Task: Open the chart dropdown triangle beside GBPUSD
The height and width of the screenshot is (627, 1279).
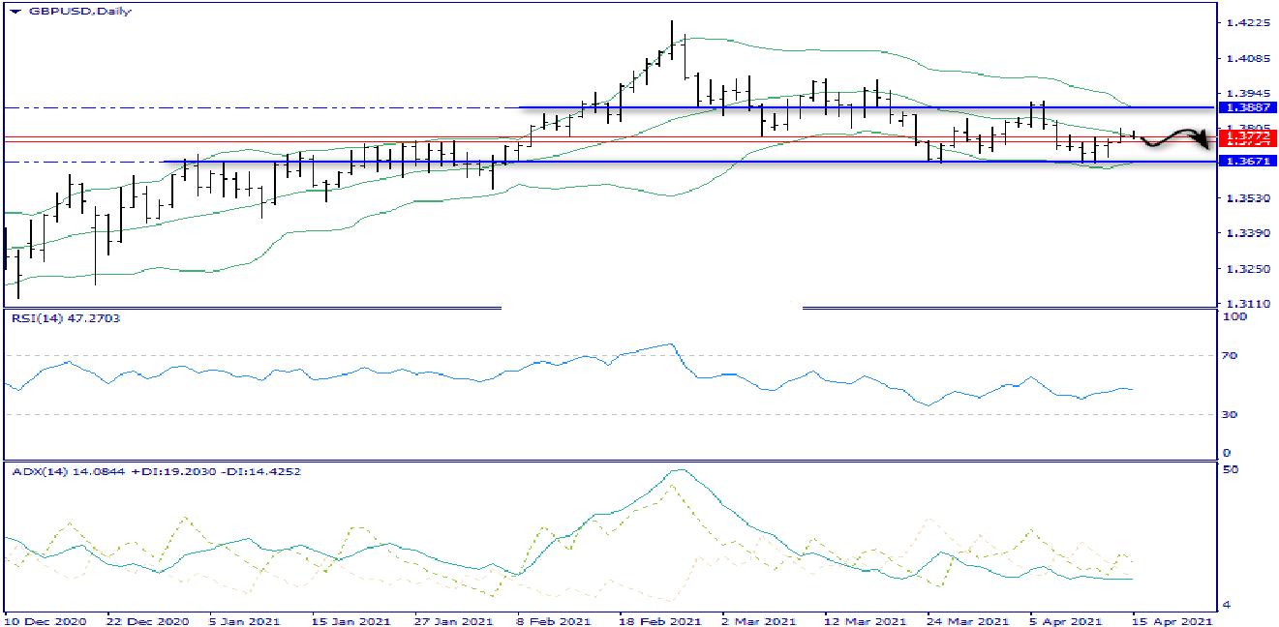Action: (x=15, y=12)
